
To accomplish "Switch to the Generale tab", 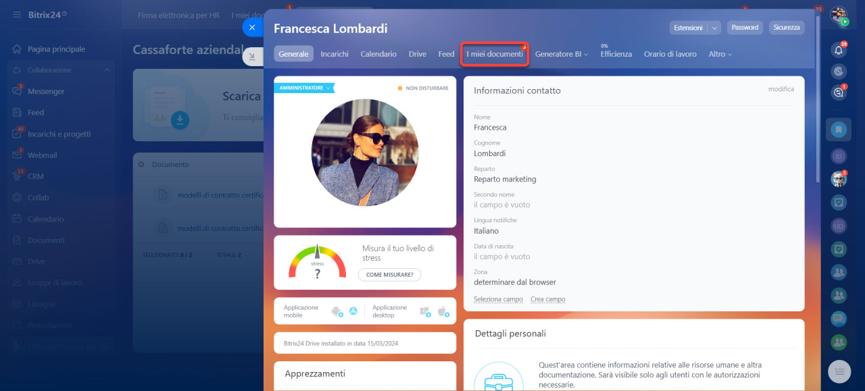I will 293,54.
